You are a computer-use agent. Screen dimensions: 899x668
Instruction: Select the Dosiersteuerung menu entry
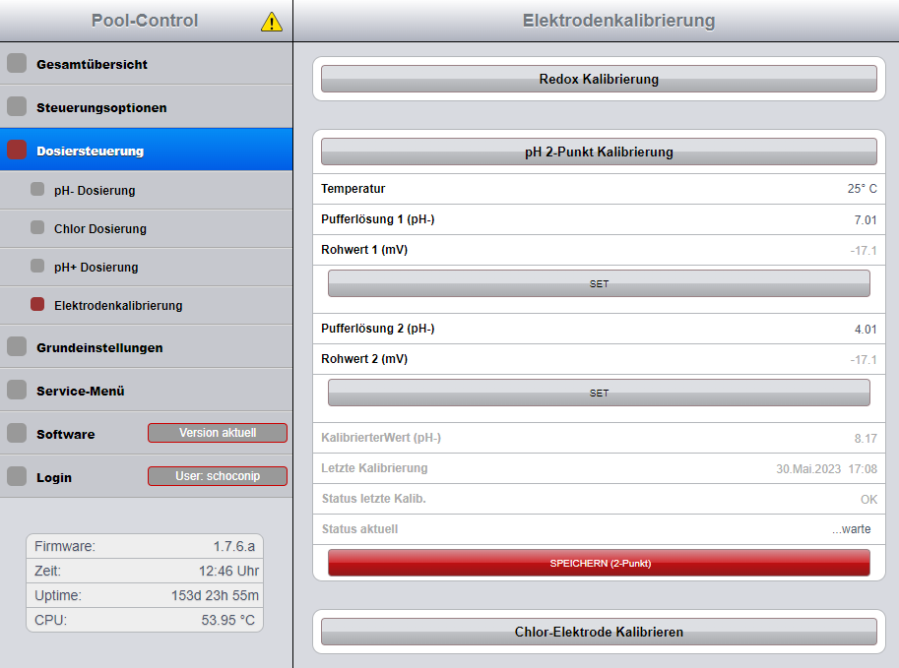(x=146, y=150)
